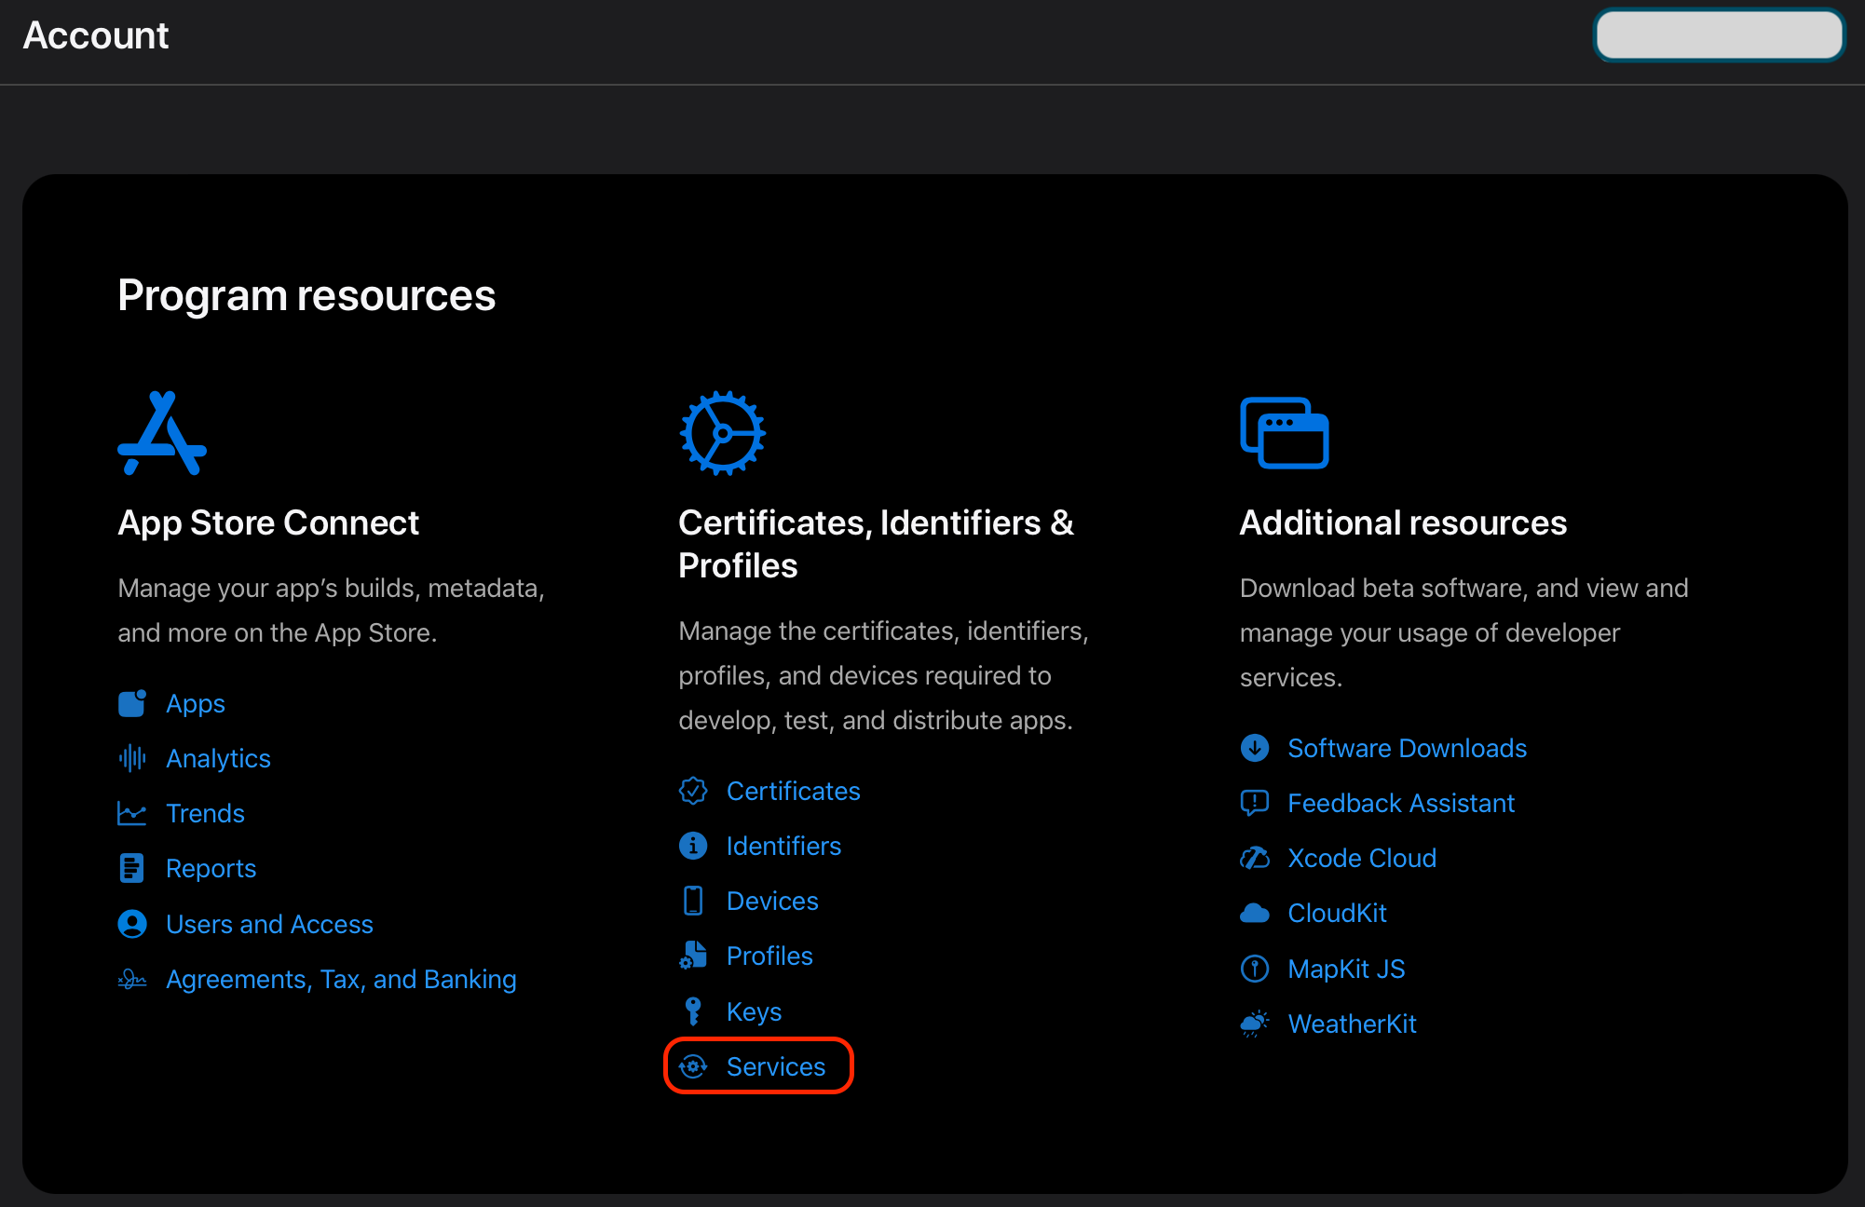
Task: Click the Account page title
Action: [96, 35]
